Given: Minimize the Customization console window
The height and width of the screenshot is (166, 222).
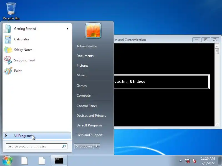Looking at the screenshot, I should 196,40.
